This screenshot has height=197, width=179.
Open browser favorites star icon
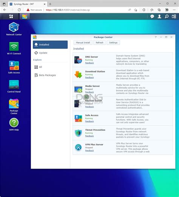pos(152,10)
